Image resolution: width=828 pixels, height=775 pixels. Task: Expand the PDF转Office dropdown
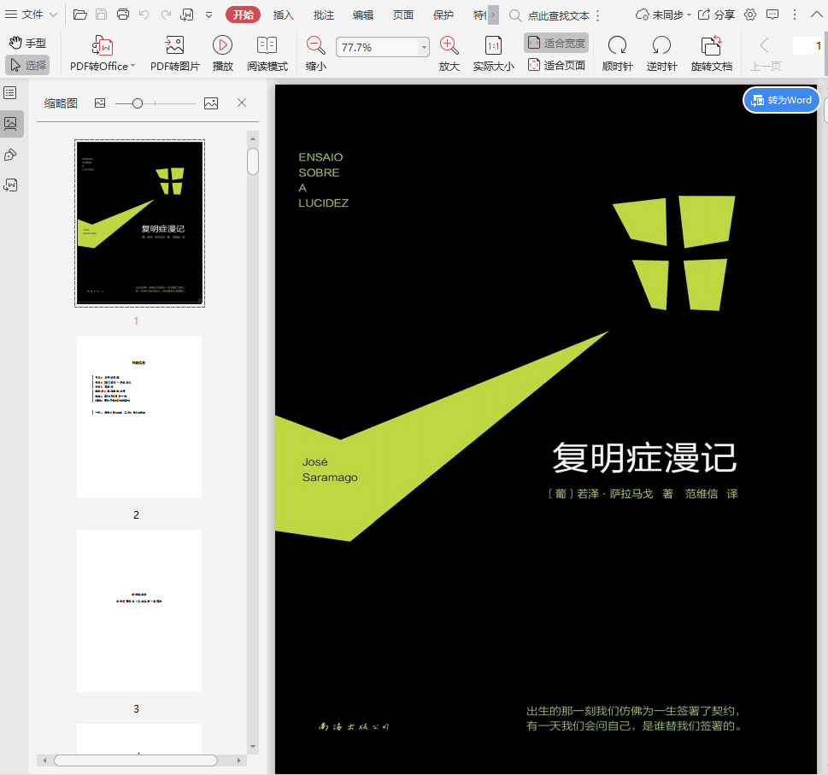(132, 67)
